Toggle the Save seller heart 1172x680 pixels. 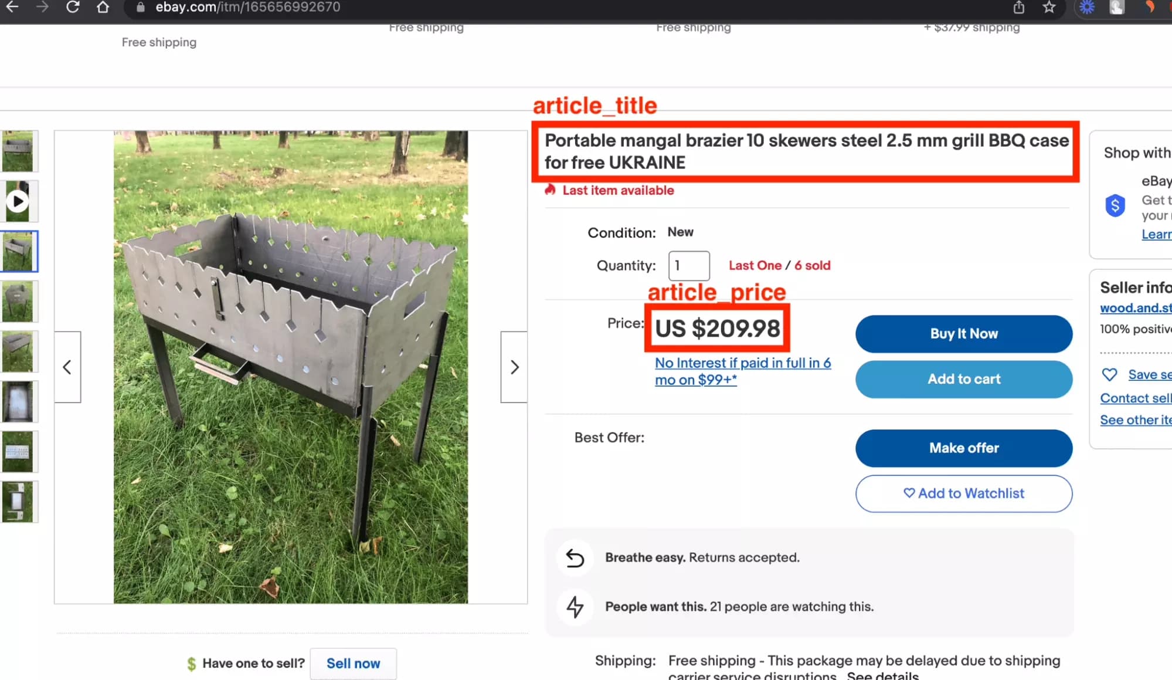click(1110, 374)
